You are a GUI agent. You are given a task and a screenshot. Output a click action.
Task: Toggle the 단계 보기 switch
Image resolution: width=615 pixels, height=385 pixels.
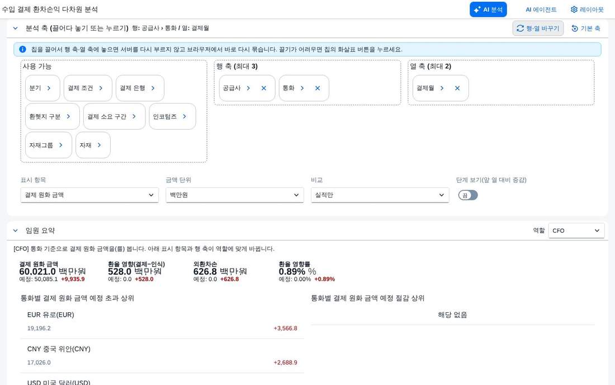click(468, 195)
